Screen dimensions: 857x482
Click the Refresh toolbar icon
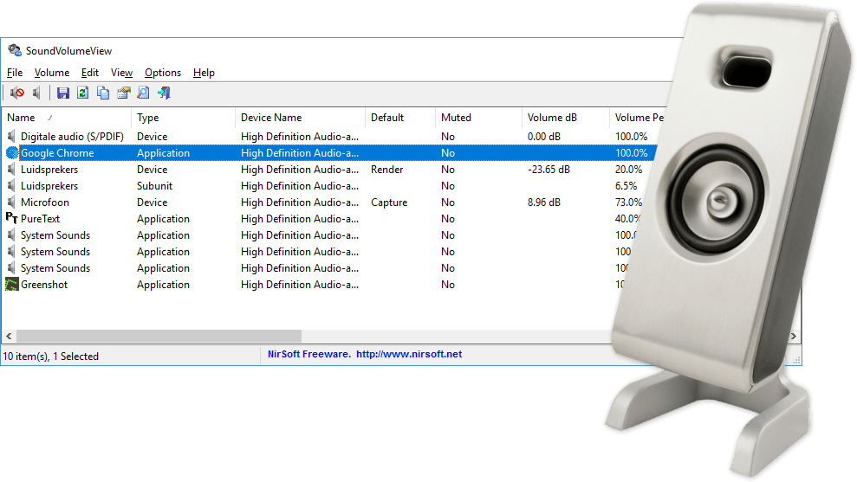pos(83,93)
